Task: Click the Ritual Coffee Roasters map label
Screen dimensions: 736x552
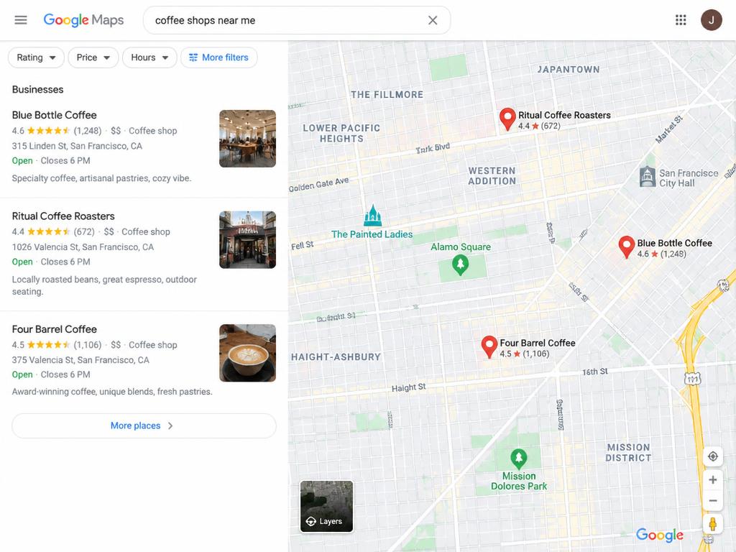Action: pyautogui.click(x=564, y=115)
